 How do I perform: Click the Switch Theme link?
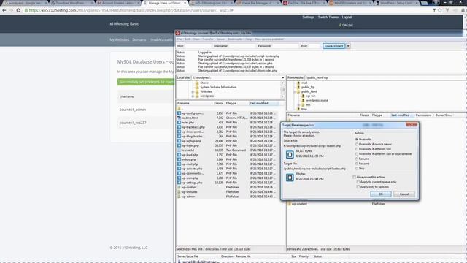pyautogui.click(x=328, y=18)
